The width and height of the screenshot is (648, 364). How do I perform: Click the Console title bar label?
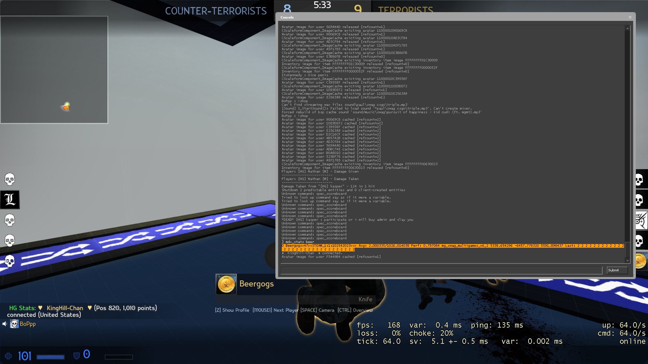click(287, 17)
